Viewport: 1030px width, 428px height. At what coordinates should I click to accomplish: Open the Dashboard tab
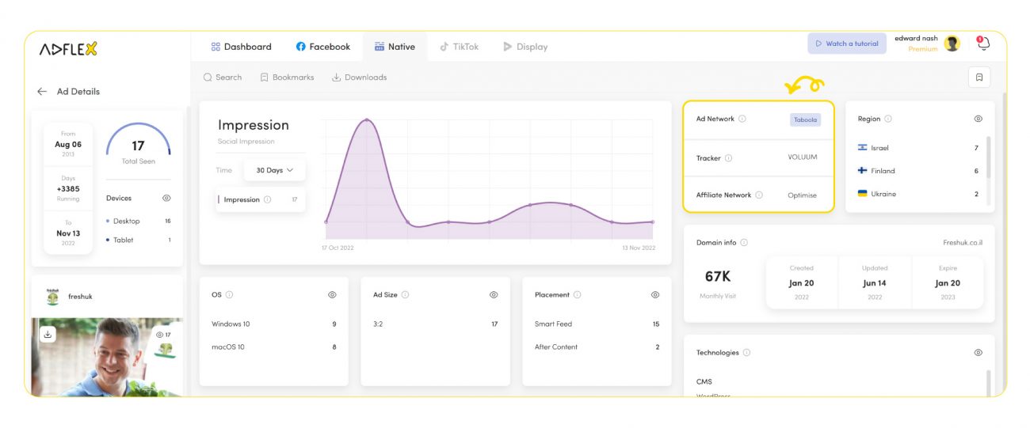241,47
